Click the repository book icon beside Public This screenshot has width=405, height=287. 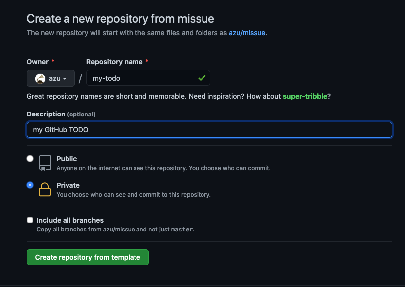(x=45, y=163)
